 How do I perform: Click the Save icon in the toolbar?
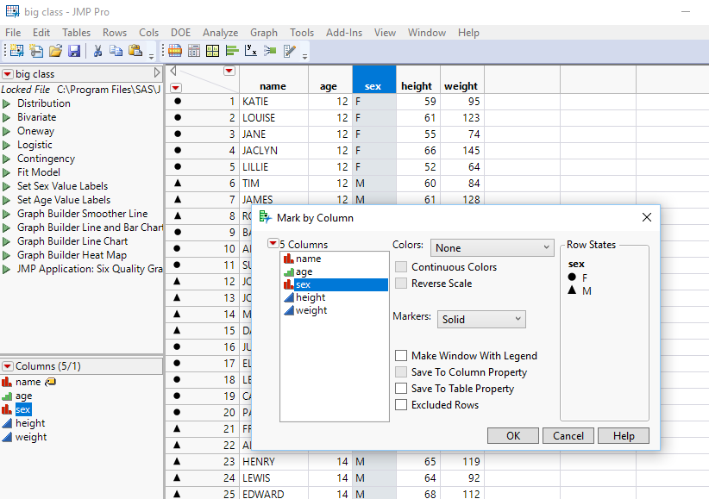coord(74,51)
